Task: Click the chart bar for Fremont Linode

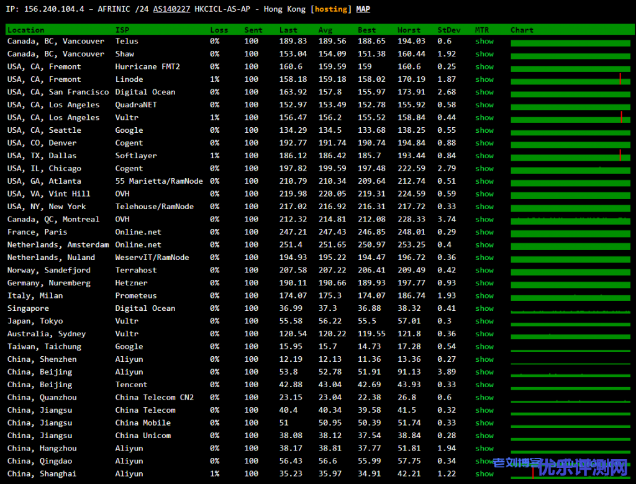Action: click(570, 80)
